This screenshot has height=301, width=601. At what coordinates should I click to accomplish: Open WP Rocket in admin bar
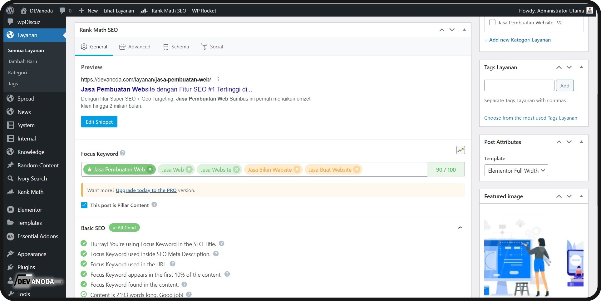204,11
